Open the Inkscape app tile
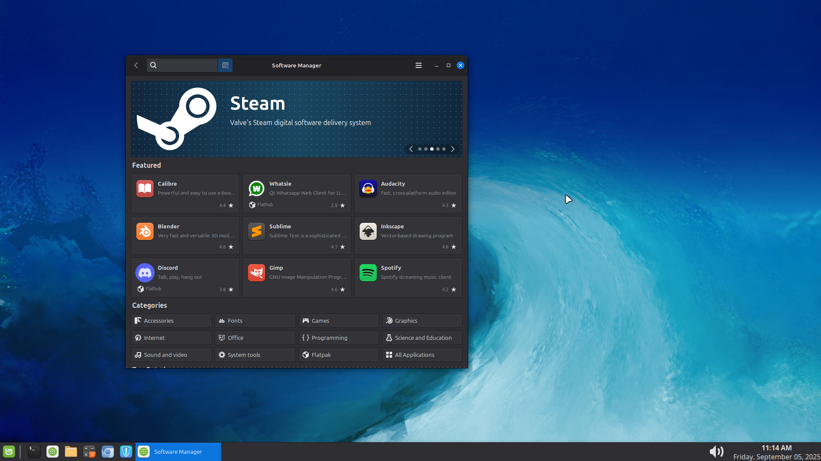Screen dimensions: 821x461 [408, 235]
